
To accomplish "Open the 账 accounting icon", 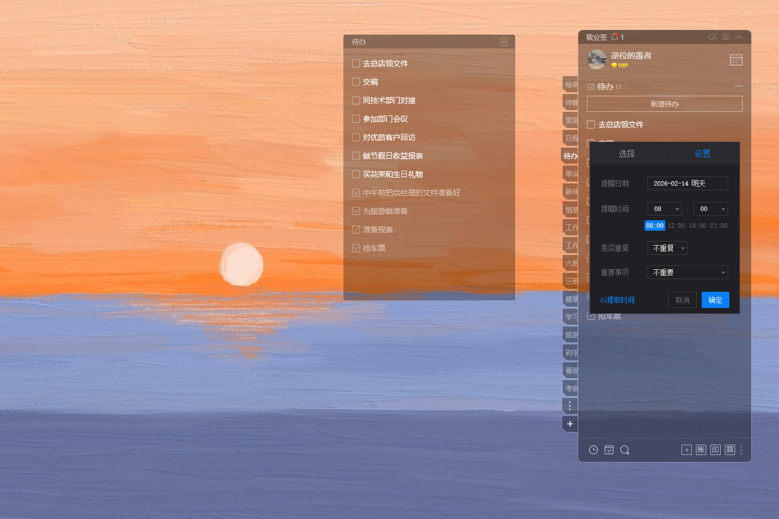I will point(701,449).
